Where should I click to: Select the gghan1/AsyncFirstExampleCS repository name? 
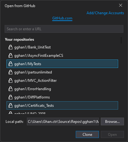39,56
